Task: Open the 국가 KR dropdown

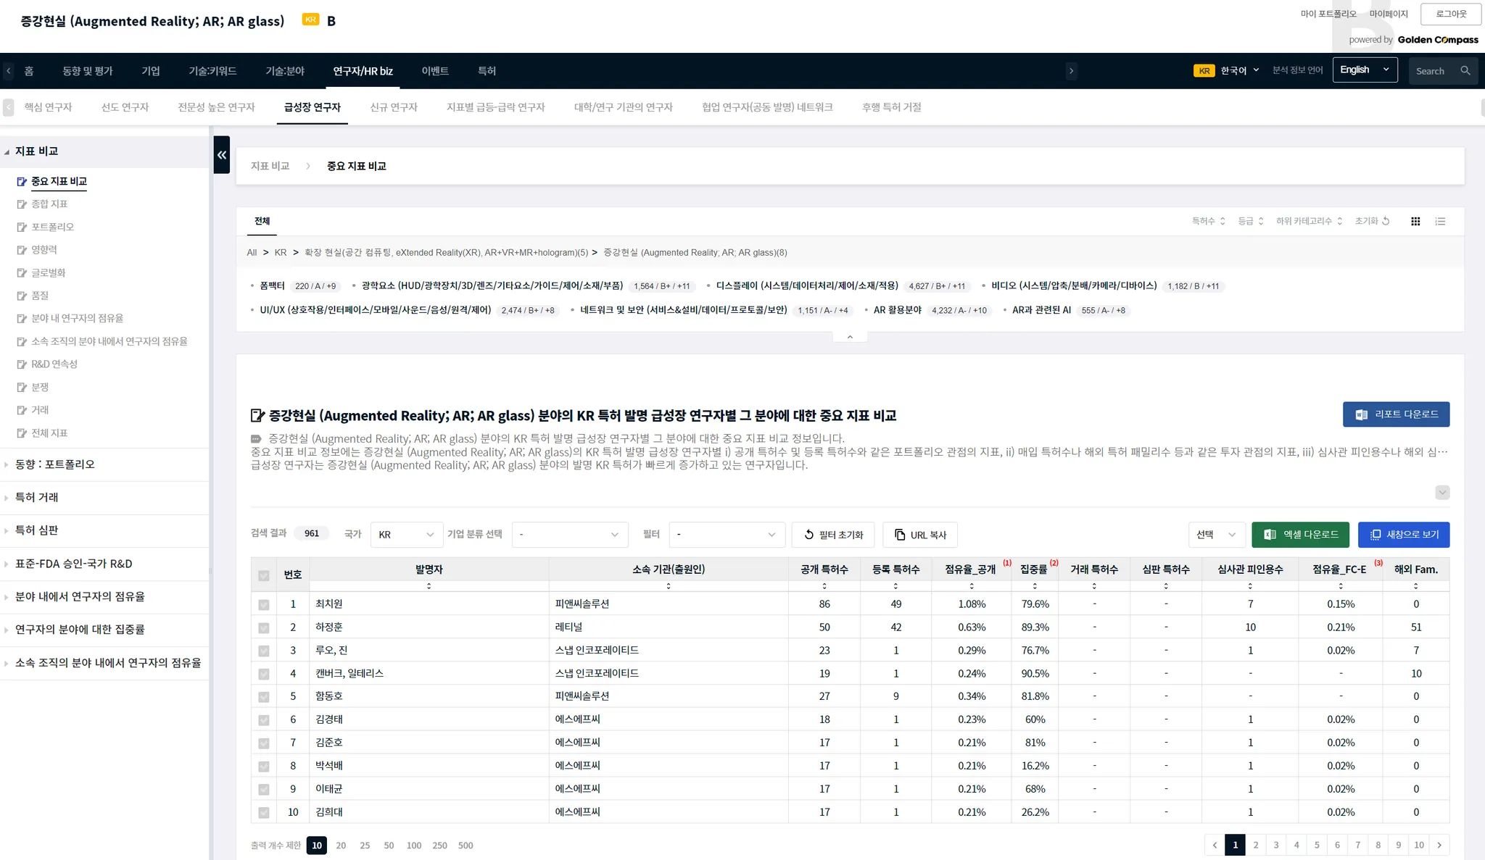Action: 406,535
